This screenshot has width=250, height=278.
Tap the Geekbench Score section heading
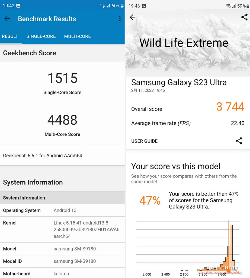click(x=30, y=53)
